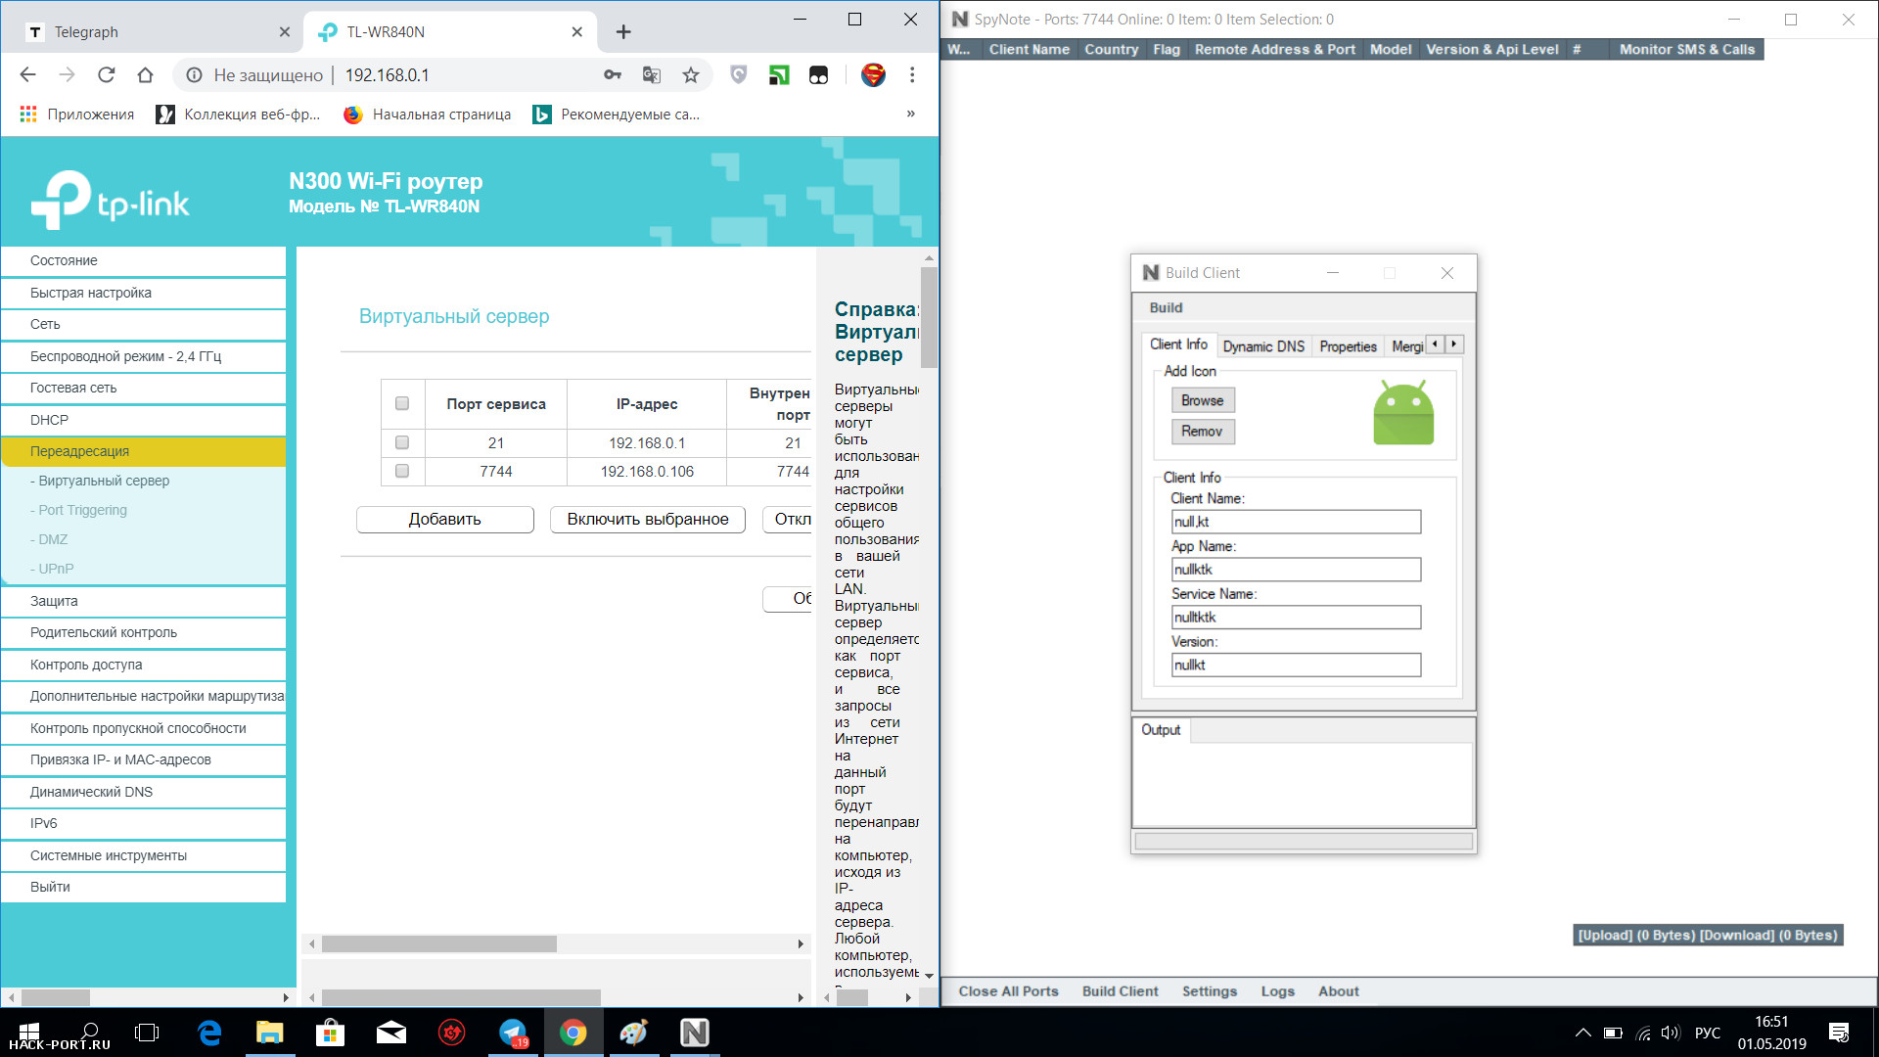Click the table horizontal scrollbar thumb
The height and width of the screenshot is (1057, 1879).
point(439,944)
